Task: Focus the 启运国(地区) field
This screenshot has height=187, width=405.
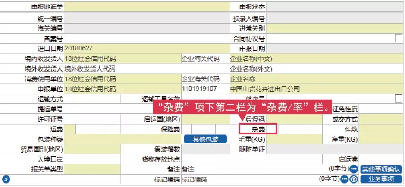Action: pos(206,119)
